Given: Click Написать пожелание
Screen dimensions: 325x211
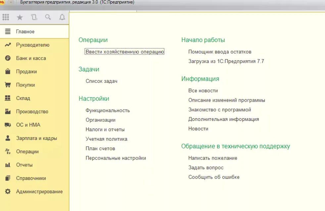Looking at the screenshot, I should pyautogui.click(x=213, y=158).
